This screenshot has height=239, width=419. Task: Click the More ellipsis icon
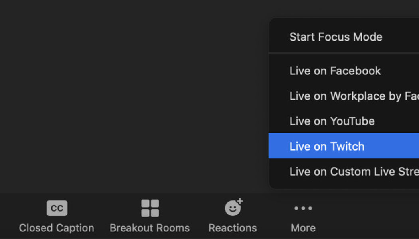[303, 208]
